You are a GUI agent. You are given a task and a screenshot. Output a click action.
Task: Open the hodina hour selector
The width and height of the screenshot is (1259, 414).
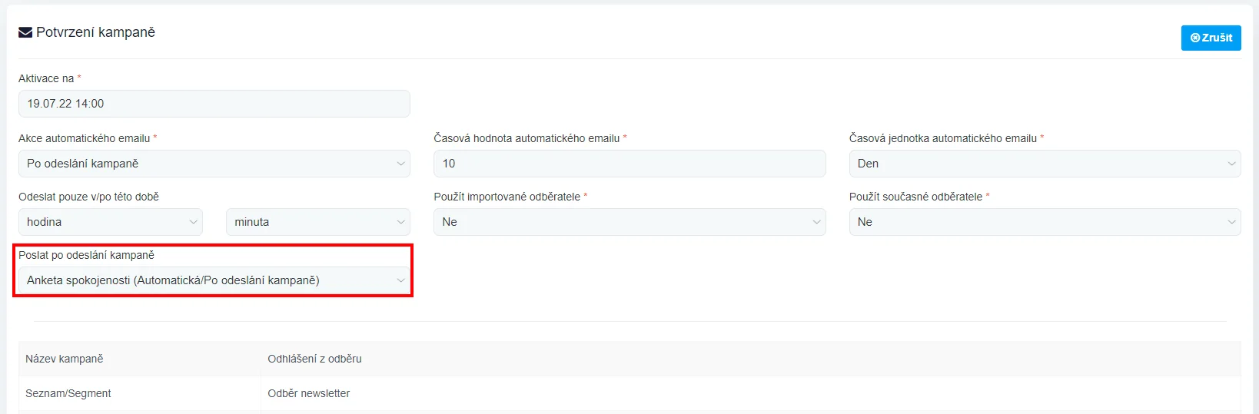click(x=110, y=222)
